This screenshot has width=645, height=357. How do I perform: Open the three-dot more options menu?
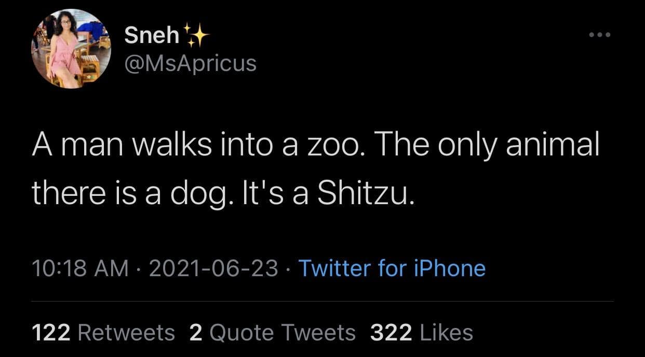600,35
